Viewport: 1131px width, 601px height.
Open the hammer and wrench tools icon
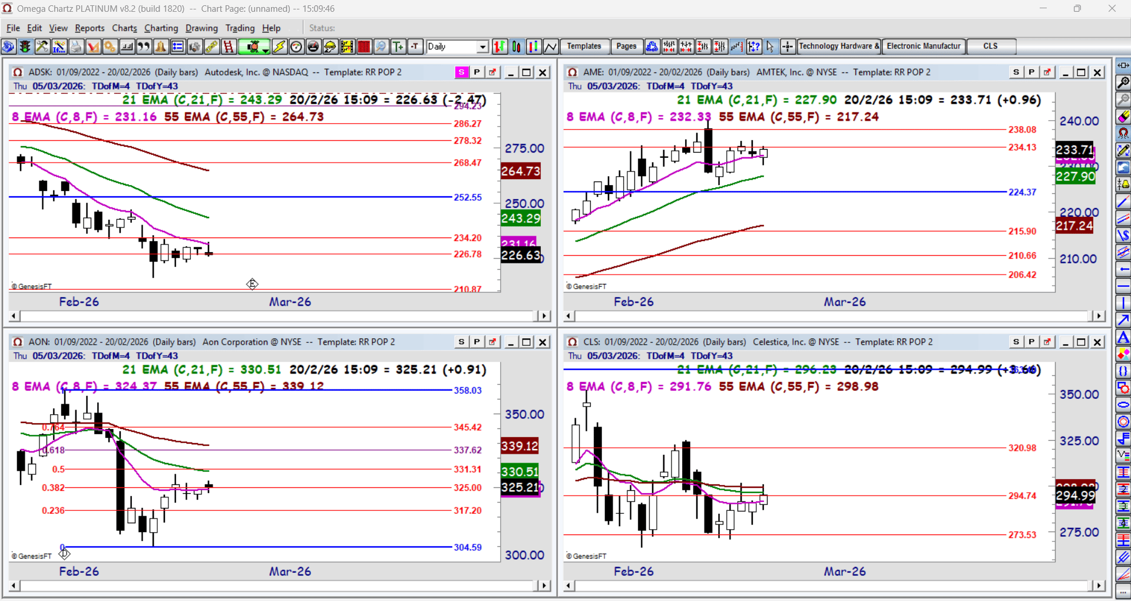click(42, 47)
